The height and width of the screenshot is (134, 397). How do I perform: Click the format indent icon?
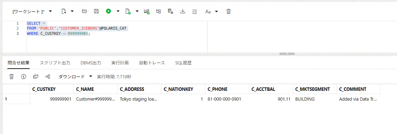[x=195, y=11]
